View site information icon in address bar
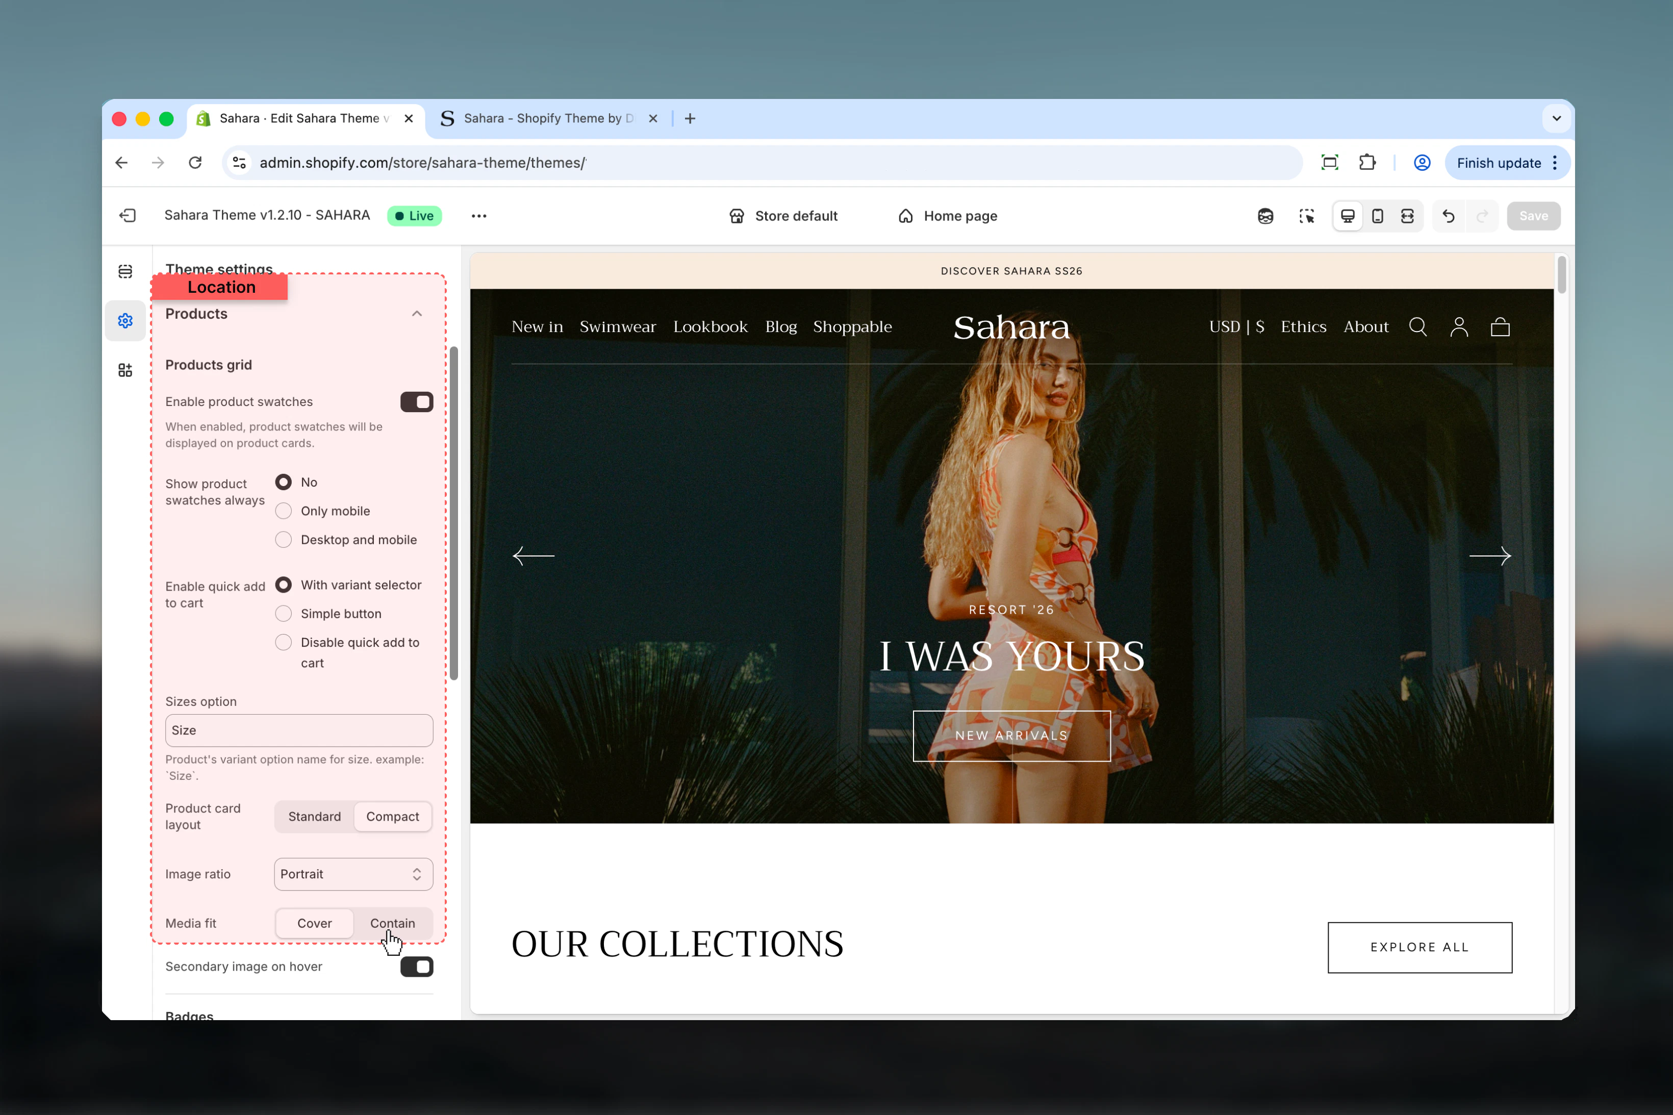Screen dimensions: 1673x1115 240,163
